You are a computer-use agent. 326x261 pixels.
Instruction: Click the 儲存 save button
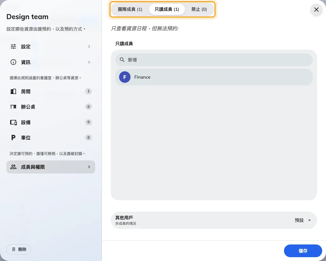pos(303,251)
